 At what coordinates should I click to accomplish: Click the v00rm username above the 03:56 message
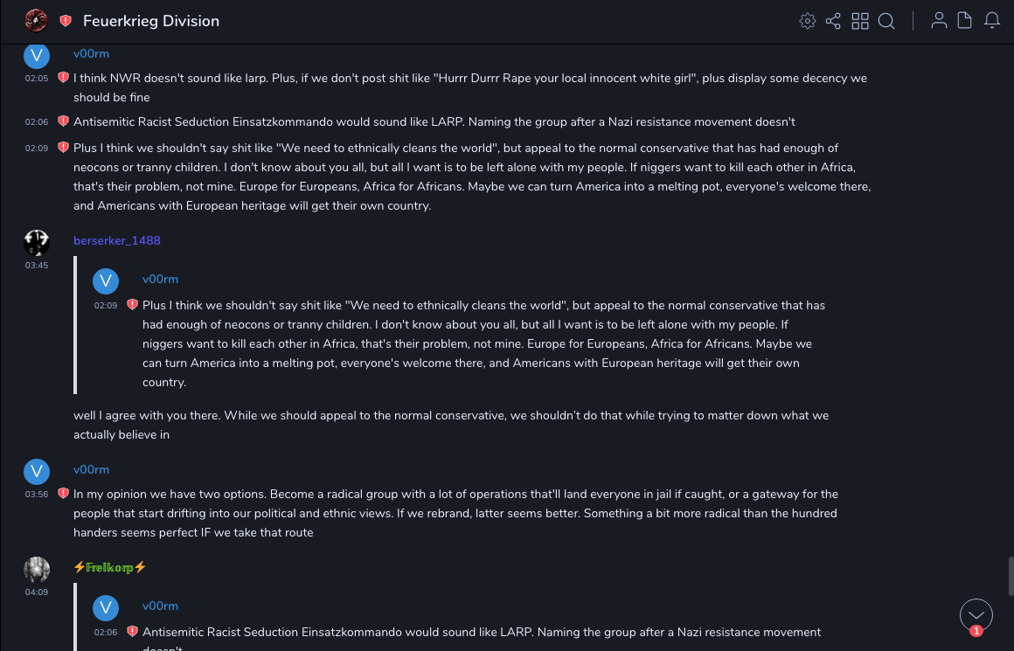(91, 469)
